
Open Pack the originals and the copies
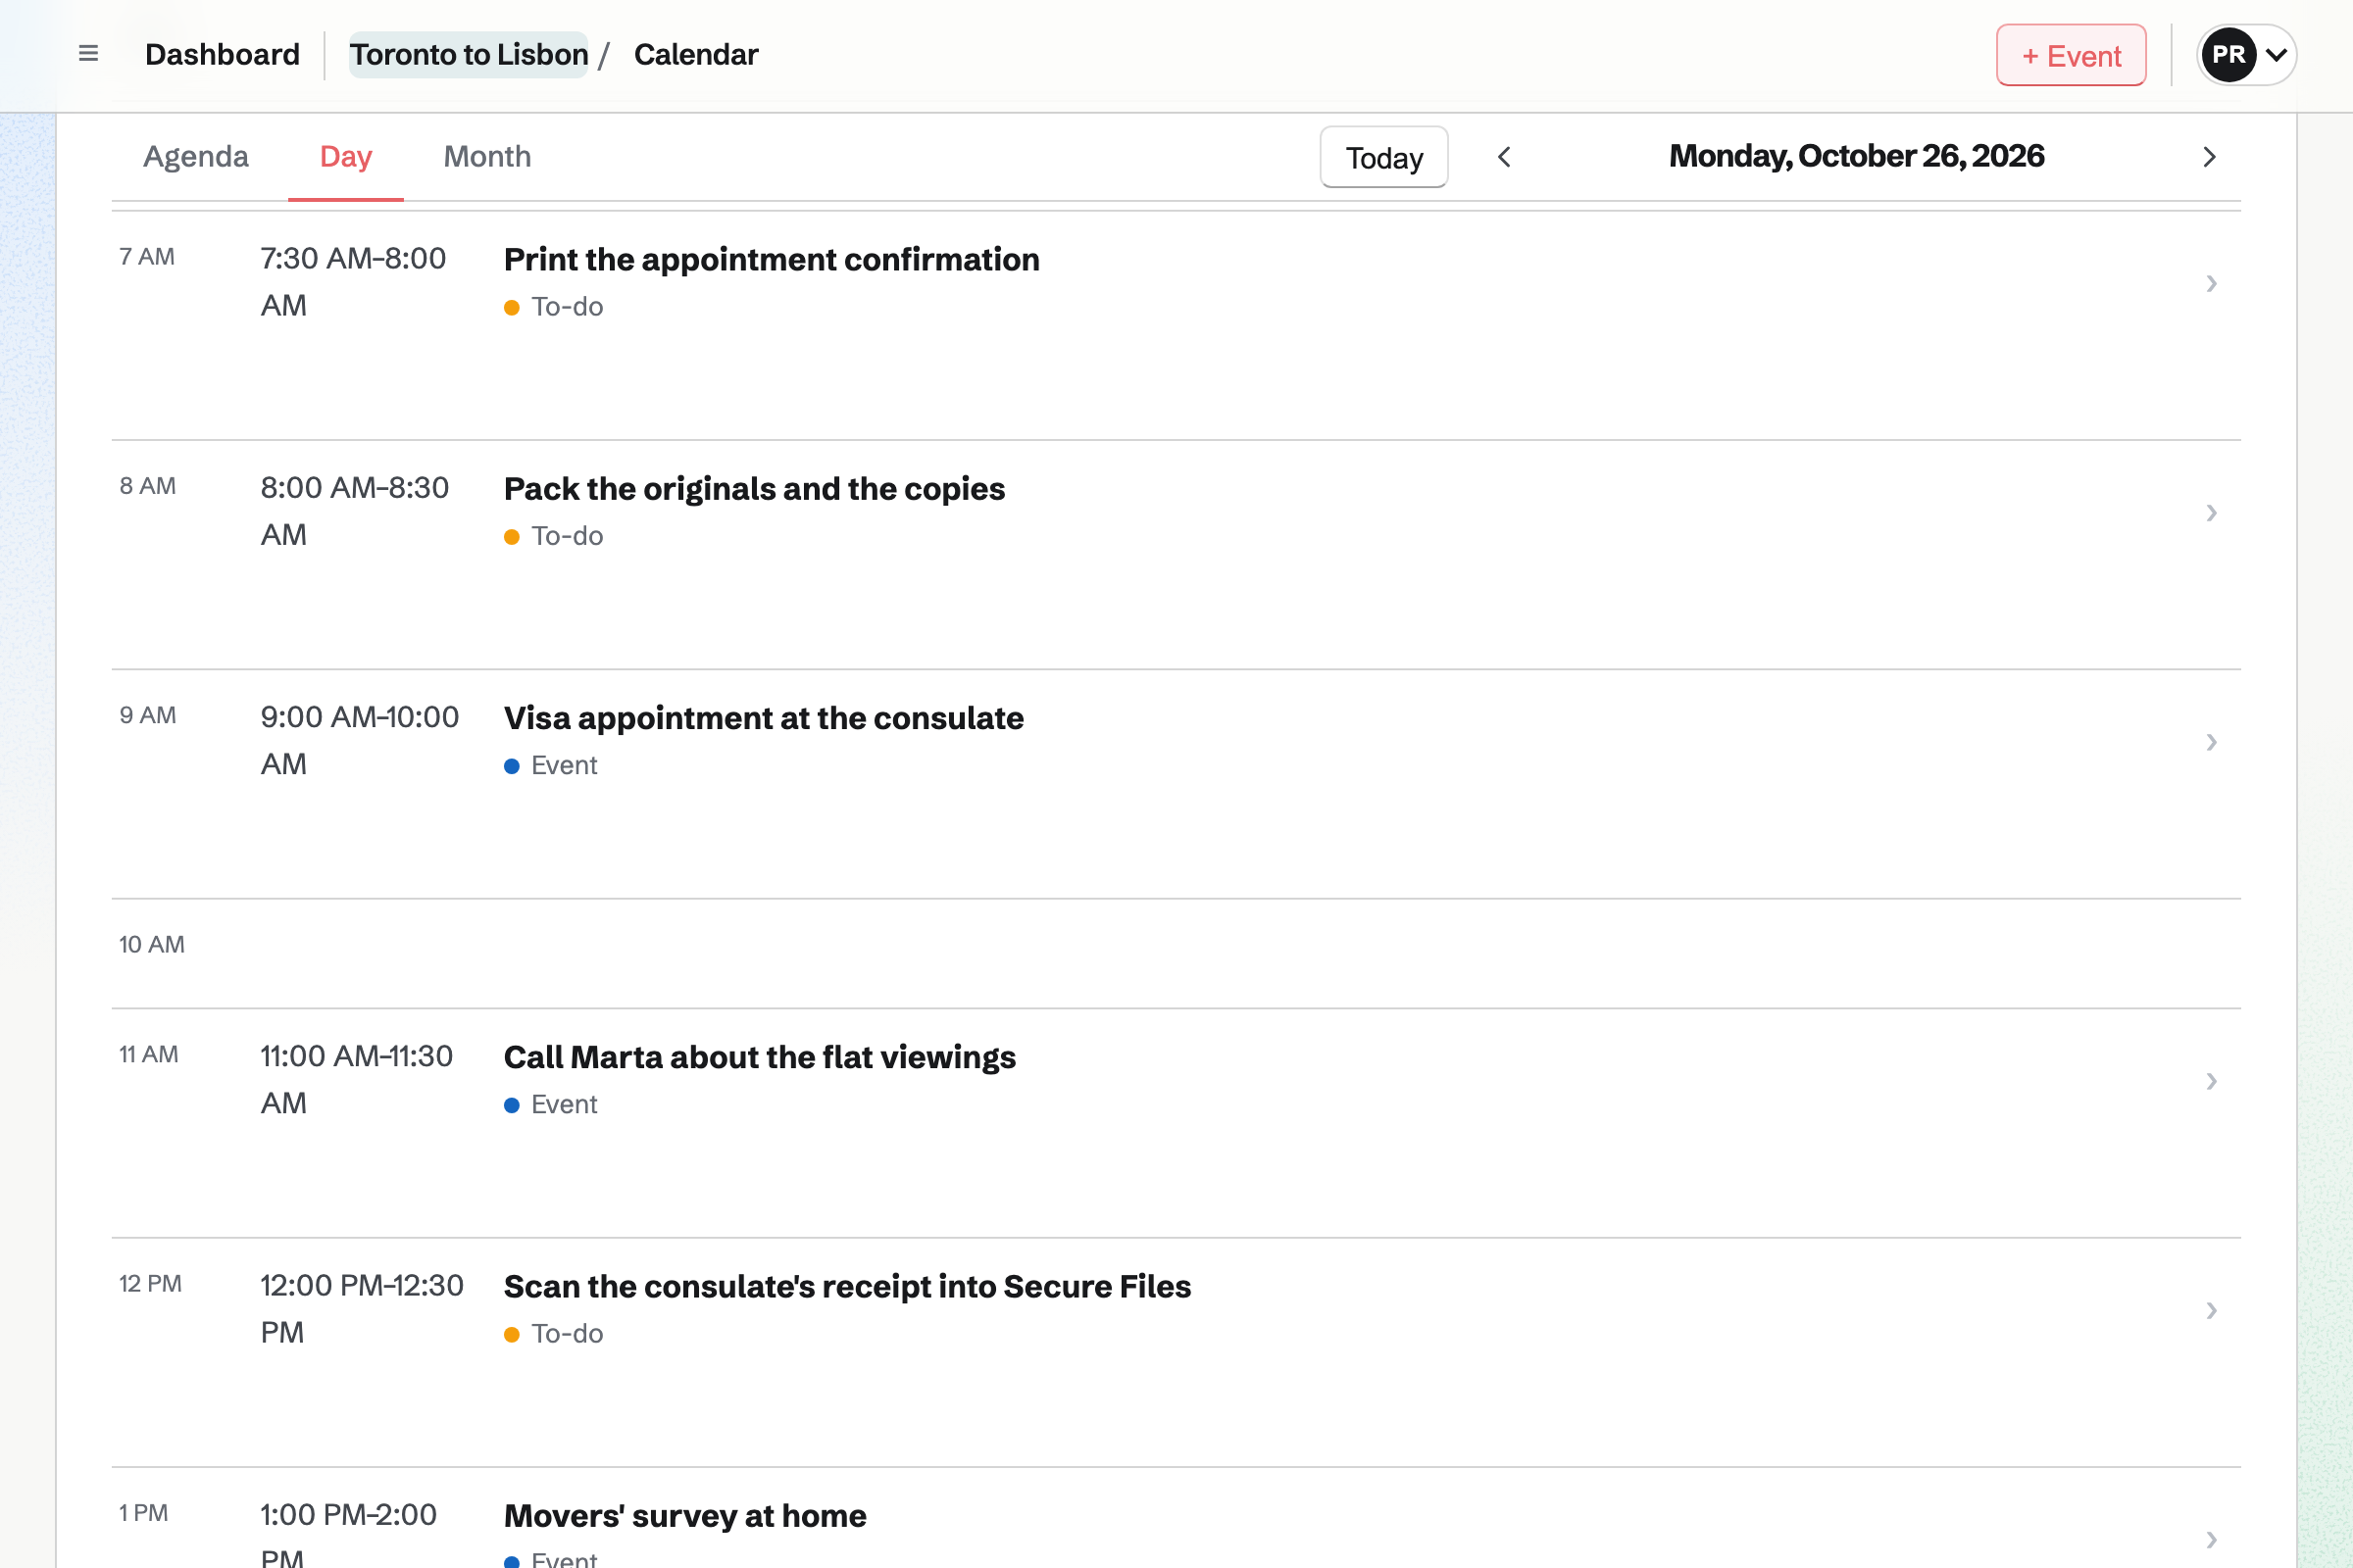[754, 488]
